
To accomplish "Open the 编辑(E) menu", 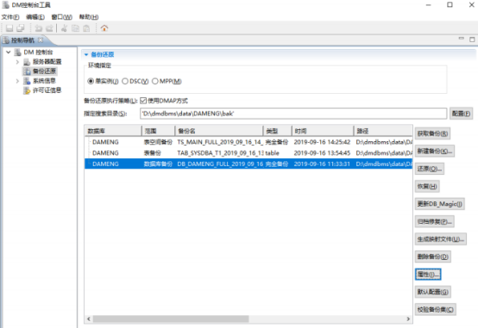I will (35, 17).
